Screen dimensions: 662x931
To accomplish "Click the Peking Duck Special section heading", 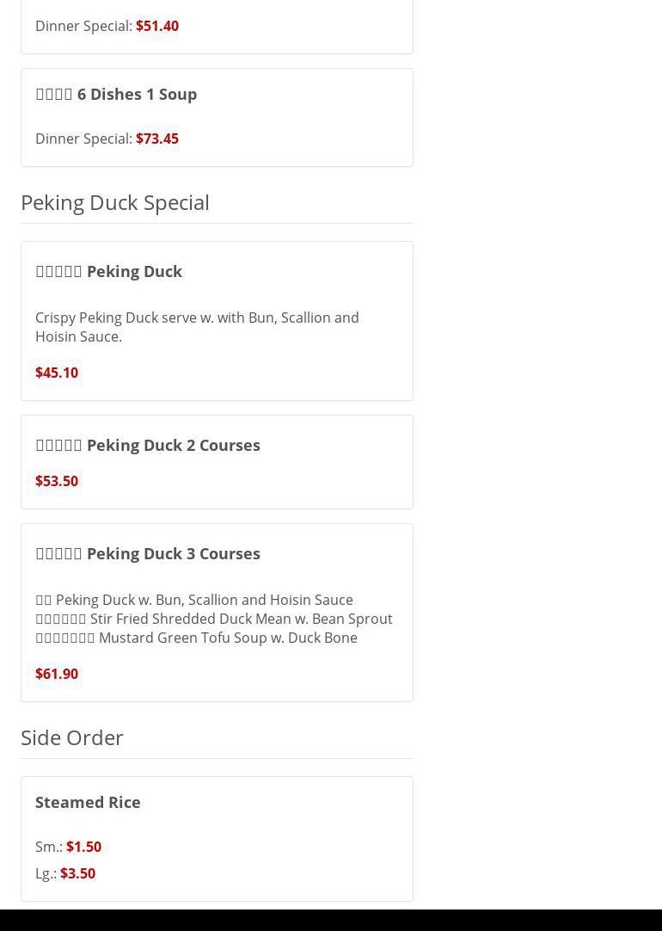I will point(115,202).
